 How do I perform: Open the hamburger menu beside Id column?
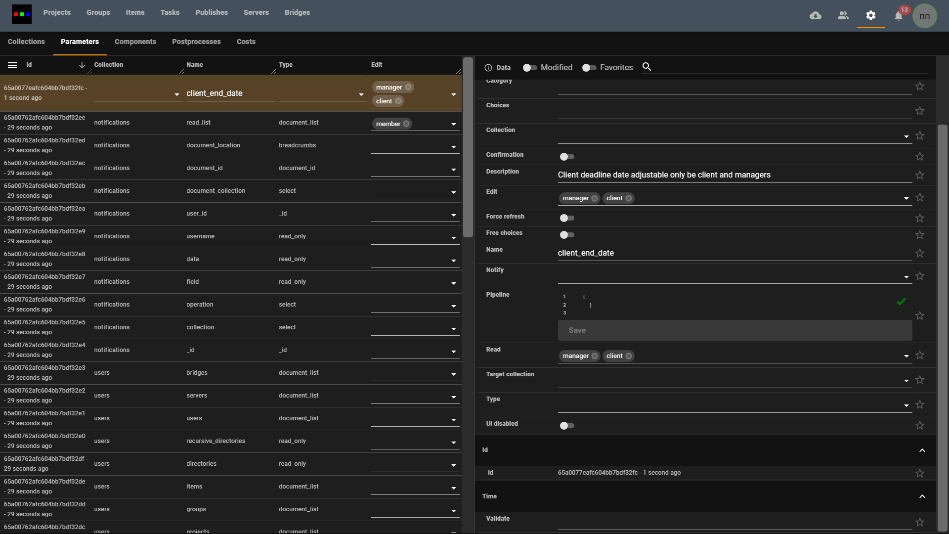point(12,65)
